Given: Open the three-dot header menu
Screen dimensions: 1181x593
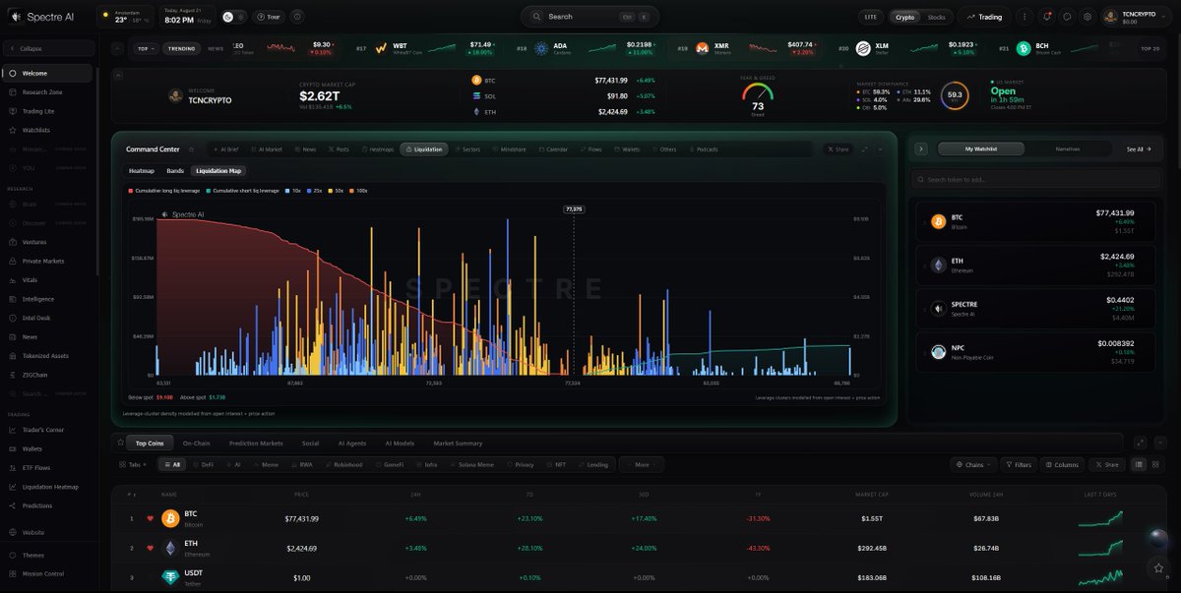Looking at the screenshot, I should pos(1025,17).
